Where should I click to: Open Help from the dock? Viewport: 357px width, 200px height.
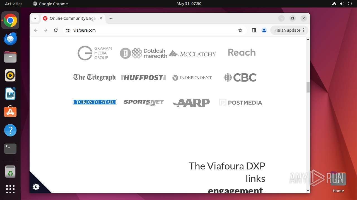point(10,130)
